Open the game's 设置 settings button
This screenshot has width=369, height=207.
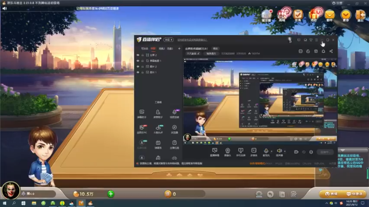coord(338,3)
